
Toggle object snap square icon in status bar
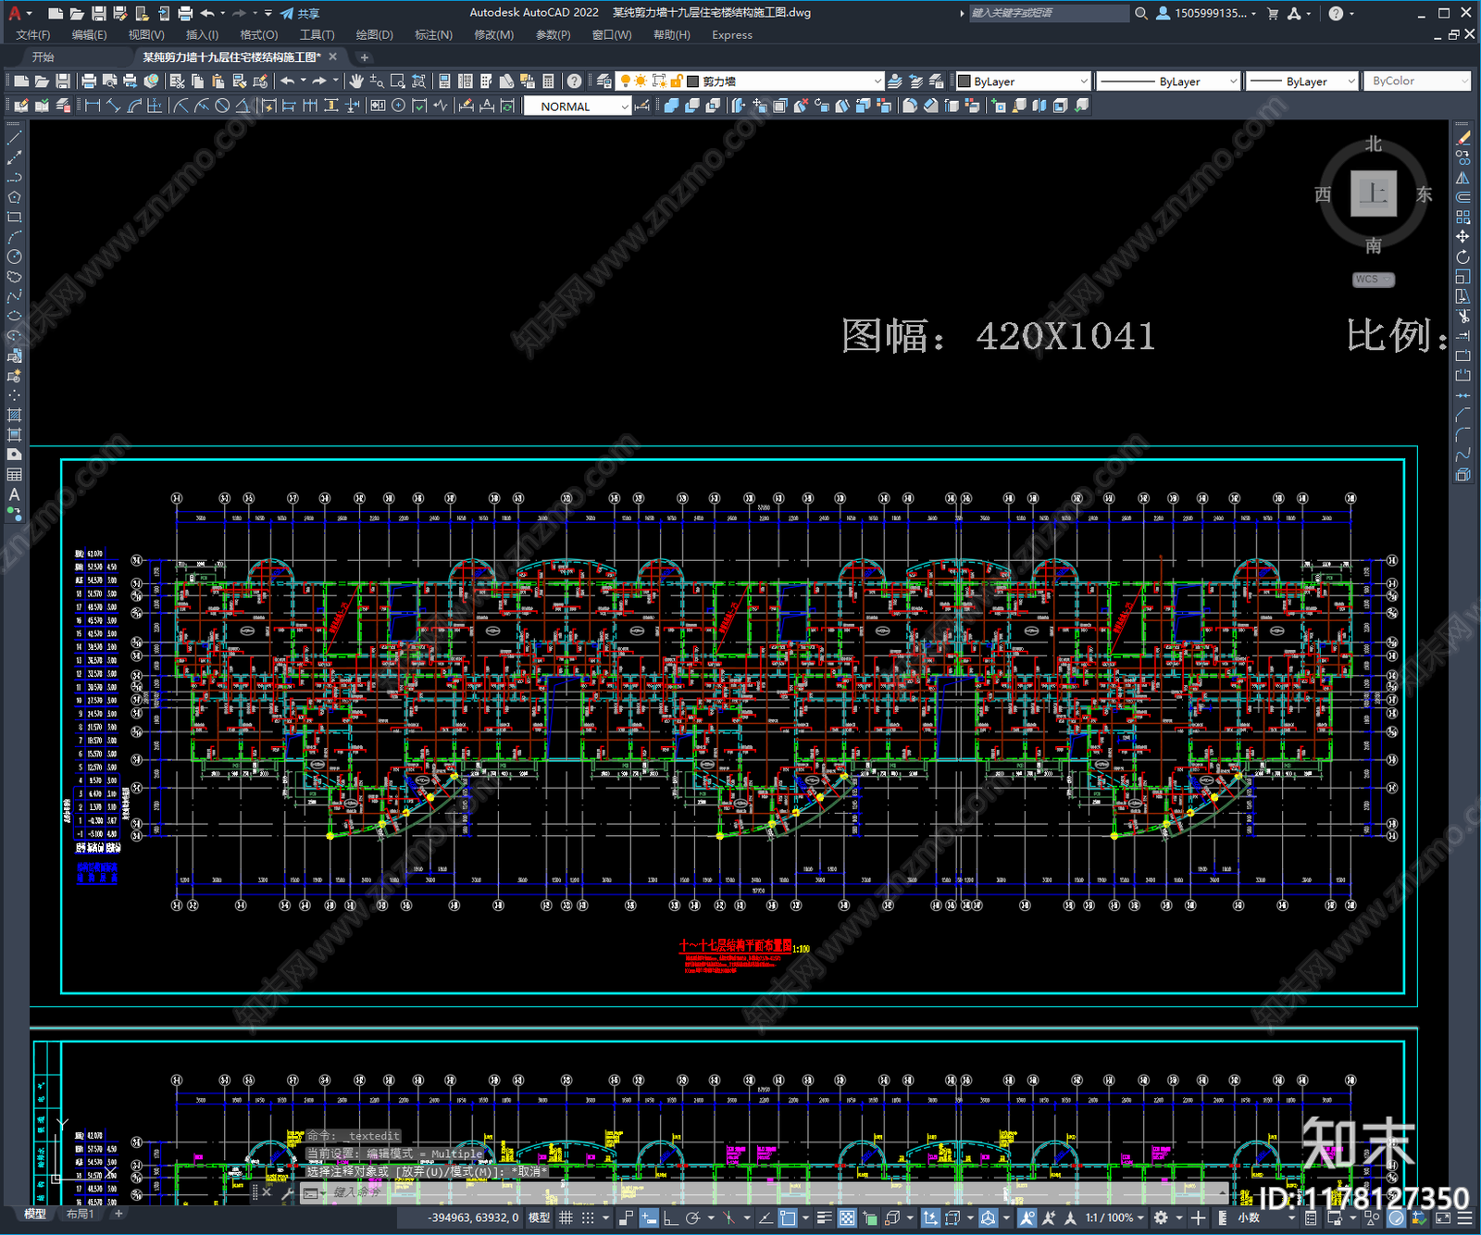(x=788, y=1217)
